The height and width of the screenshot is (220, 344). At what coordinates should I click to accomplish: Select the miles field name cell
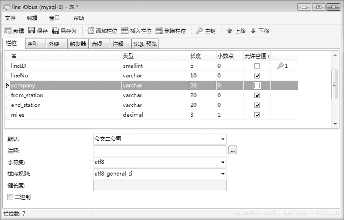[66, 115]
